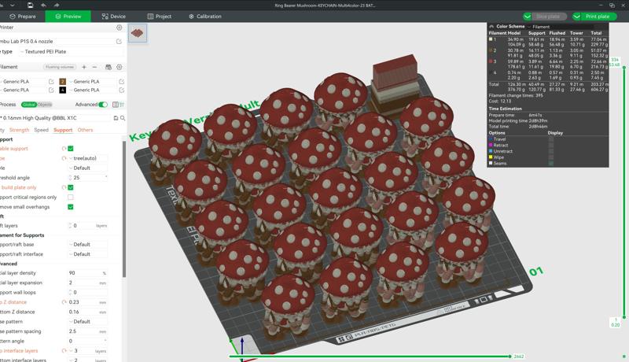Image resolution: width=629 pixels, height=362 pixels.
Task: Click the black filament 4 color swatch
Action: [63, 90]
